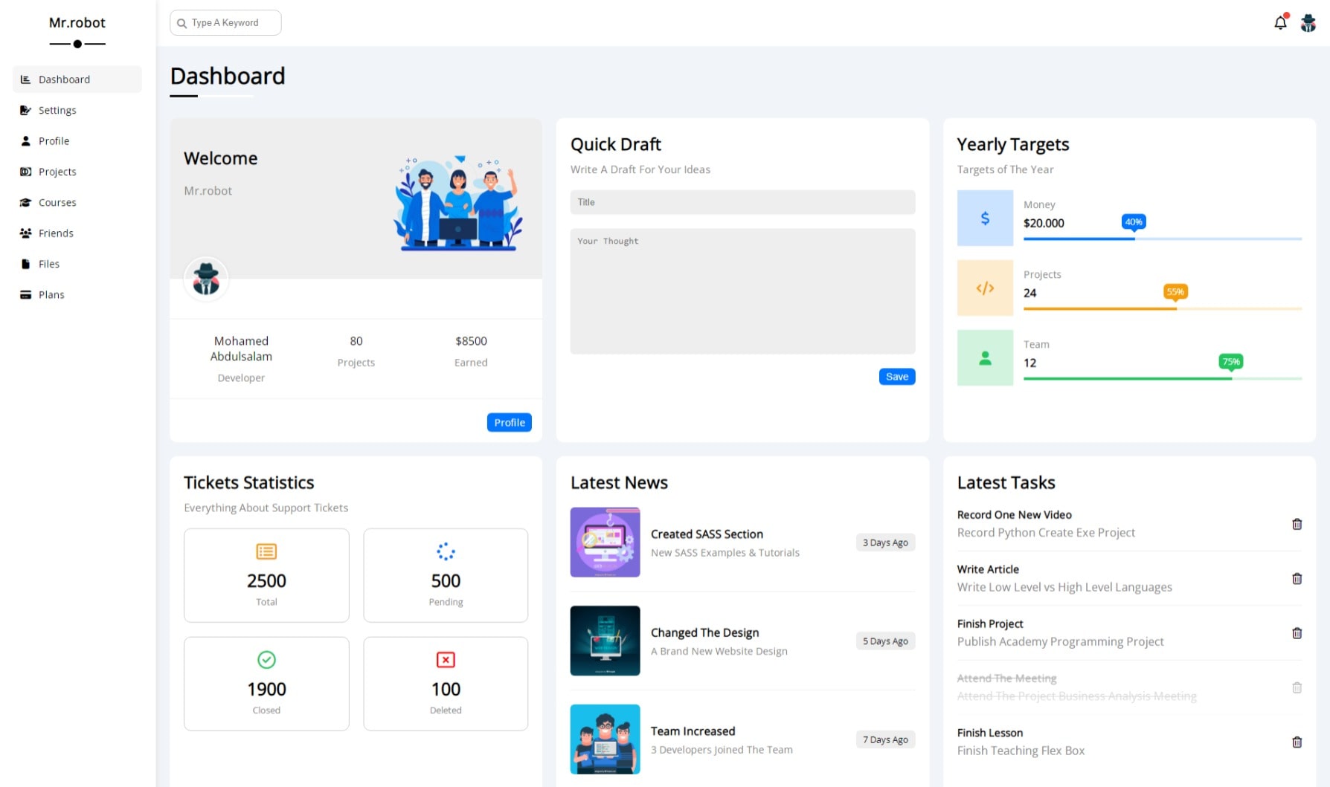Click trash icon for Write Article task

(1297, 578)
